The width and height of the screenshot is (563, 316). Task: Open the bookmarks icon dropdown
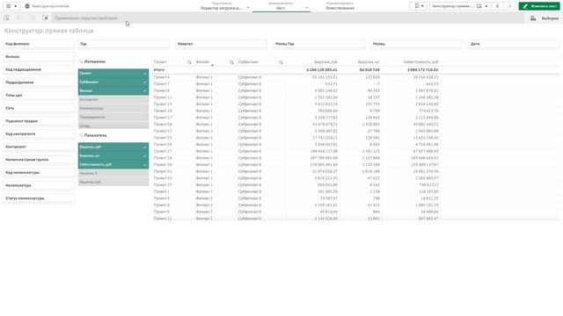click(x=419, y=6)
